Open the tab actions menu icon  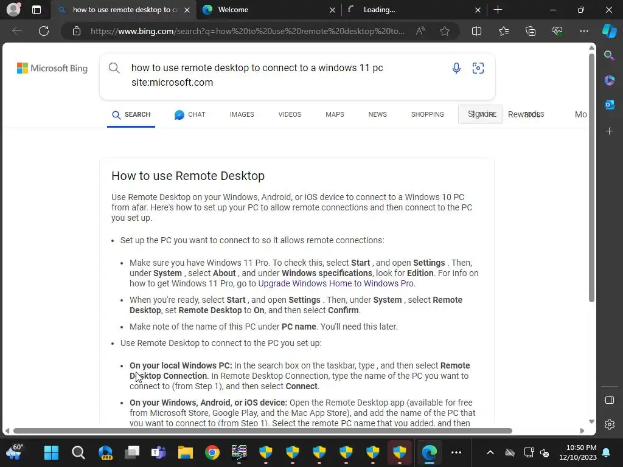(x=36, y=10)
